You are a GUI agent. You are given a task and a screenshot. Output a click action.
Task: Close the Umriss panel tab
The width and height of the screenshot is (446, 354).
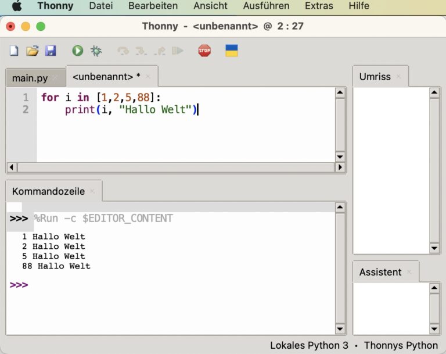point(399,77)
